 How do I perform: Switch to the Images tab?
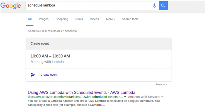pos(44,19)
